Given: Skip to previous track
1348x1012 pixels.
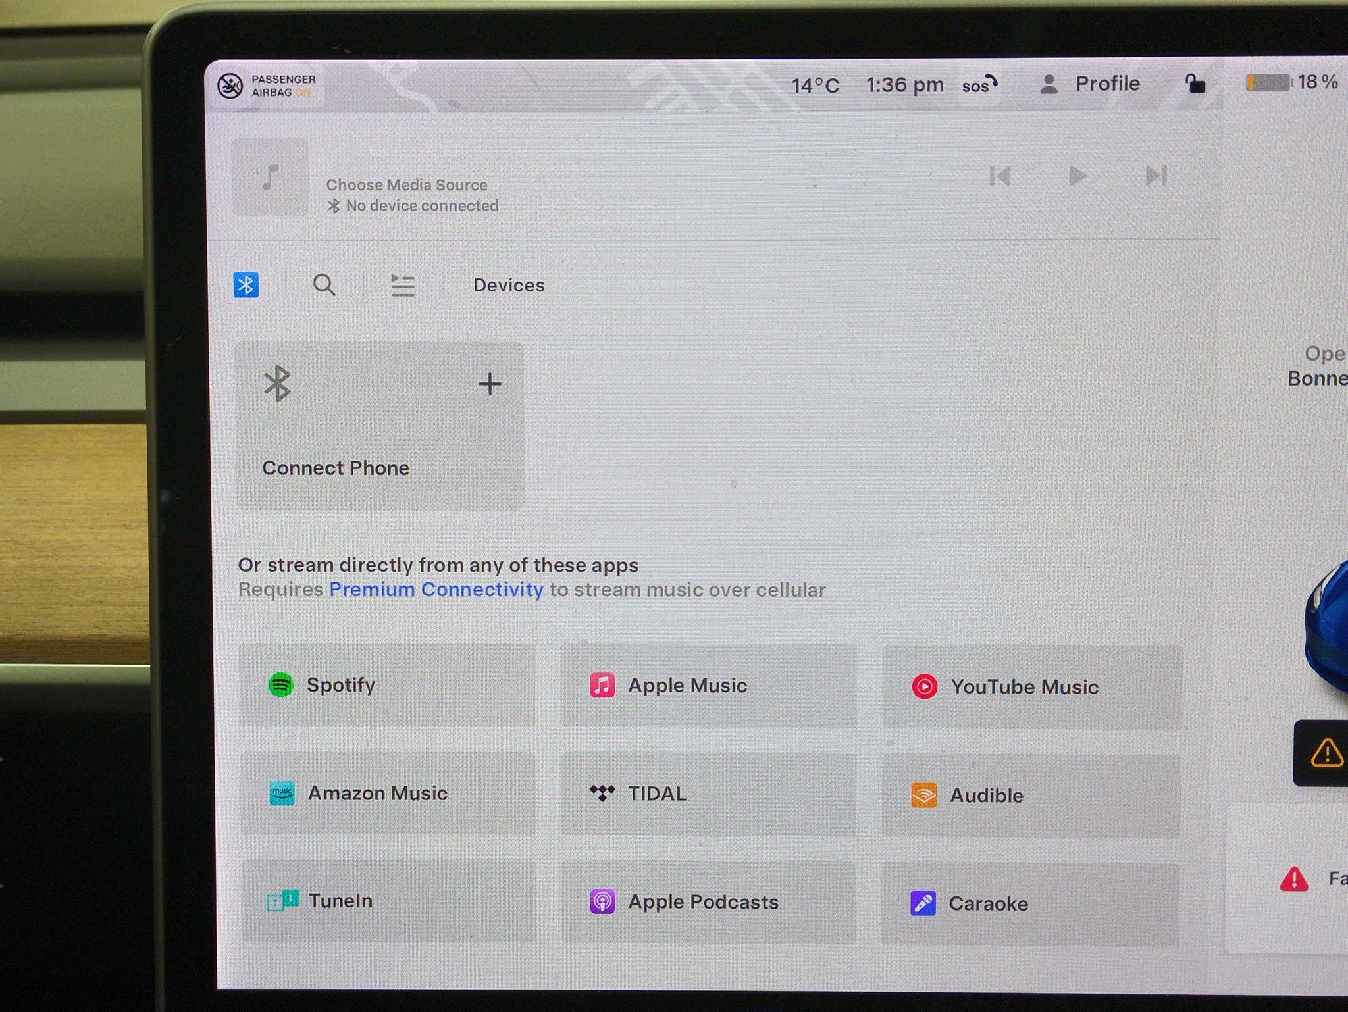Looking at the screenshot, I should pyautogui.click(x=1000, y=176).
